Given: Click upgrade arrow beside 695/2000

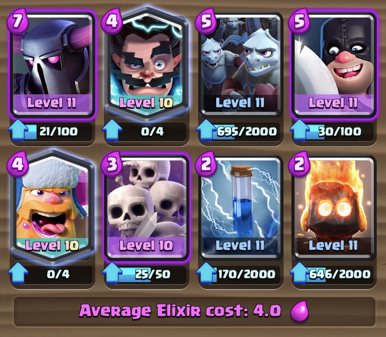Looking at the screenshot, I should [x=207, y=131].
